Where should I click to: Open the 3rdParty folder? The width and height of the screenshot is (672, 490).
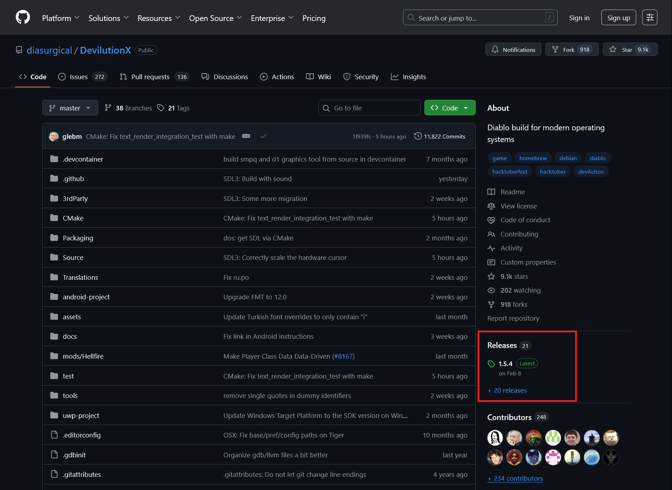click(75, 198)
